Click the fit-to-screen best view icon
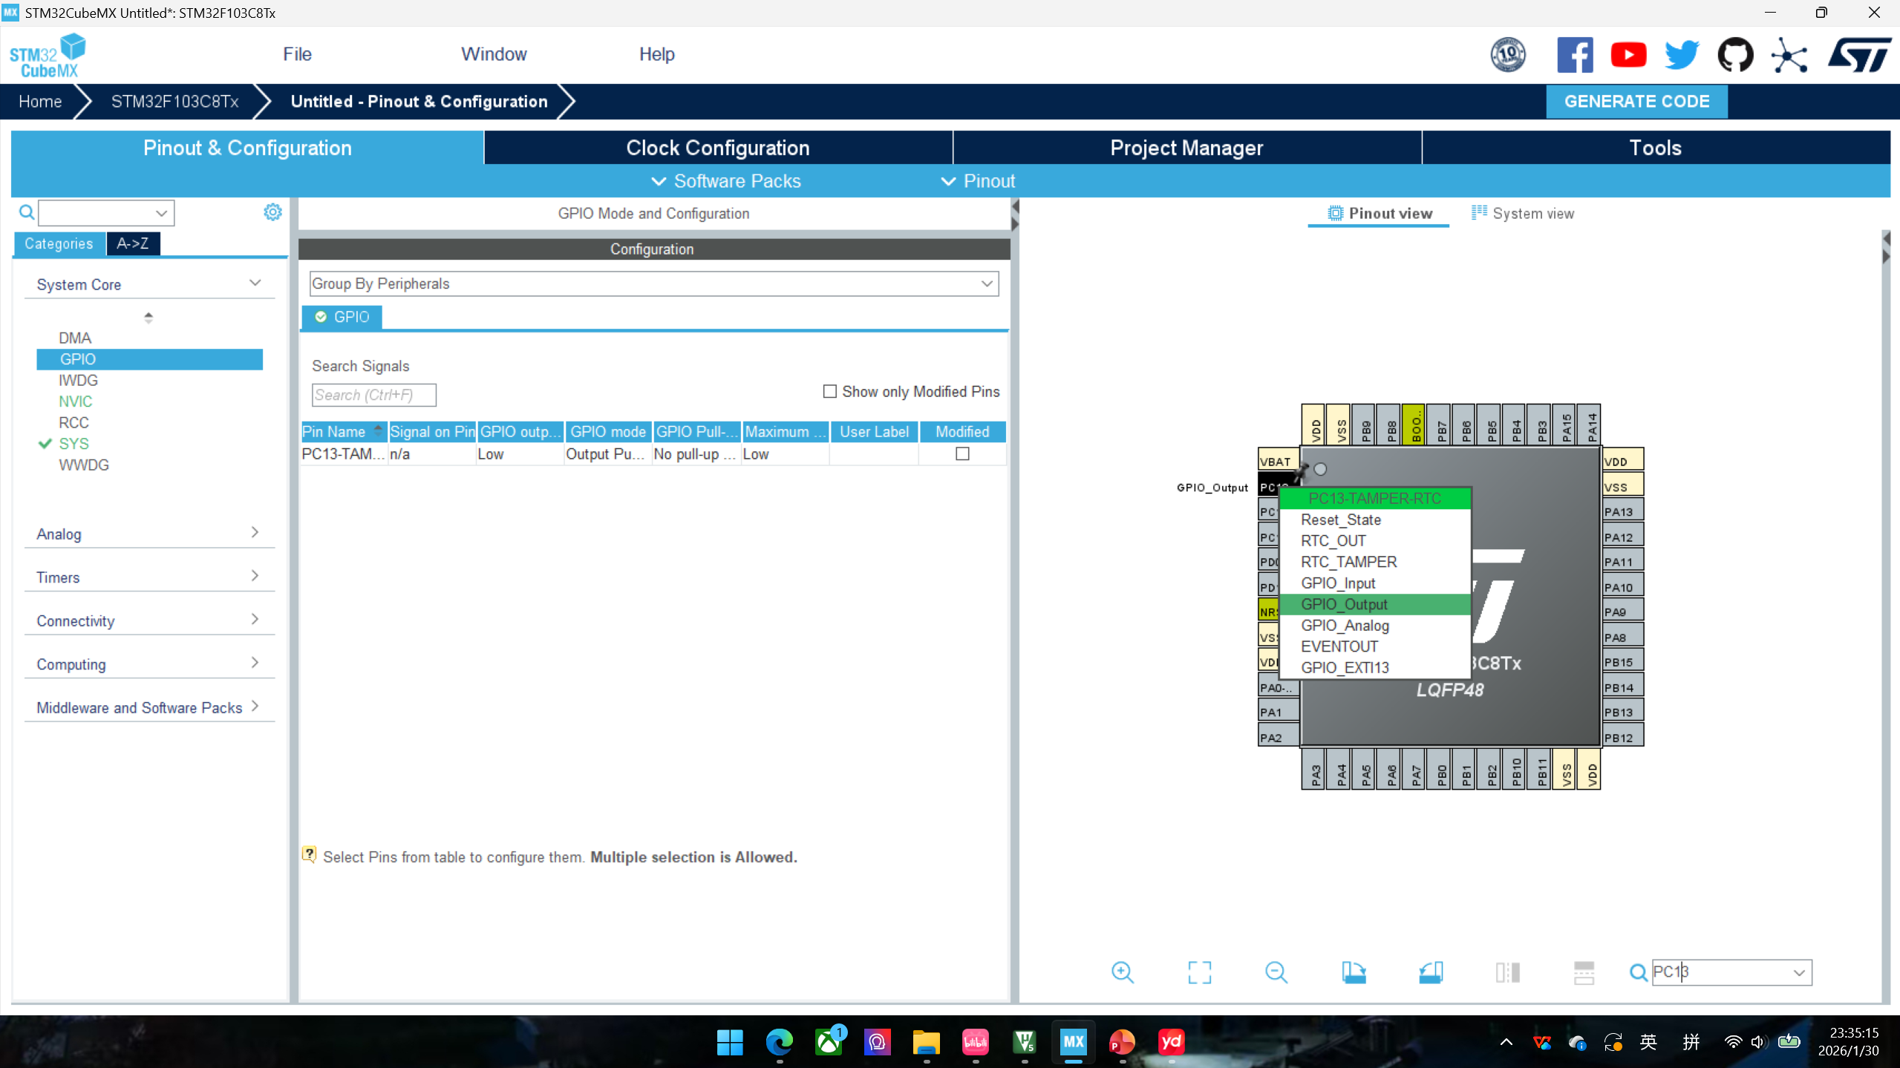Screen dimensions: 1900x1068 click(x=1199, y=972)
